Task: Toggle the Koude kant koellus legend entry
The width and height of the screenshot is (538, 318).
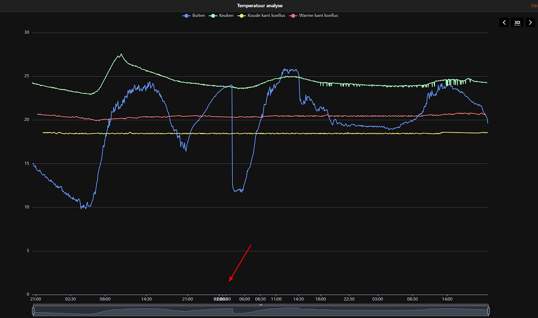Action: point(263,16)
